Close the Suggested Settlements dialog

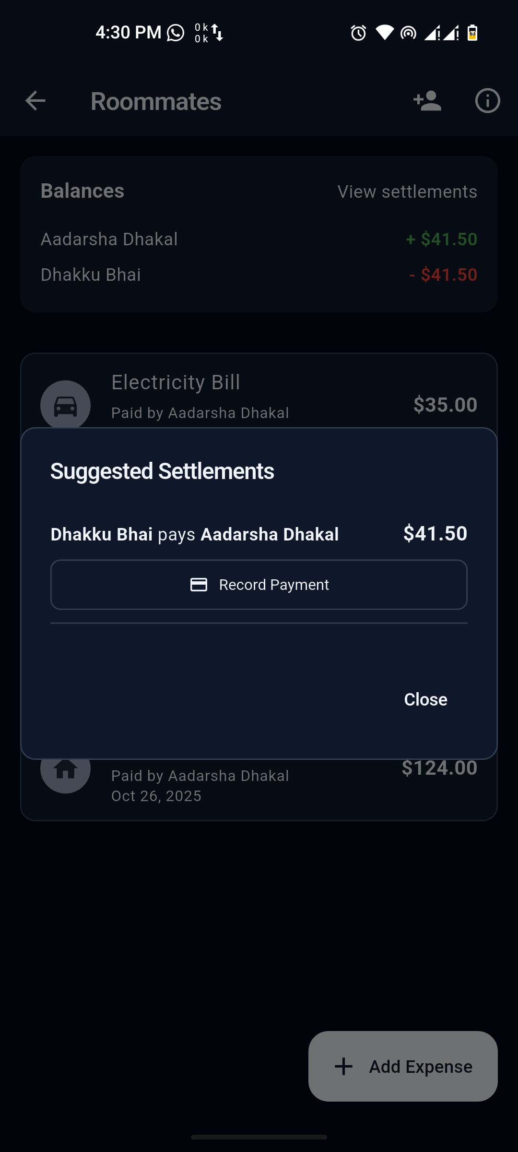pos(425,699)
